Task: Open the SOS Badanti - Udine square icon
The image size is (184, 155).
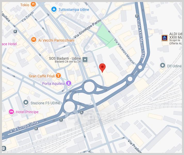Action: [85, 59]
